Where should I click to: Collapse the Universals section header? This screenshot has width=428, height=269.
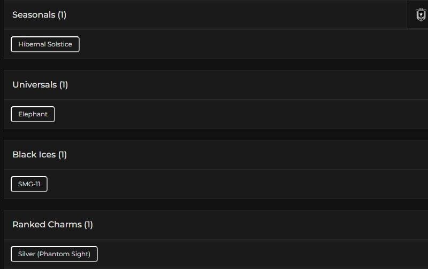(x=214, y=85)
